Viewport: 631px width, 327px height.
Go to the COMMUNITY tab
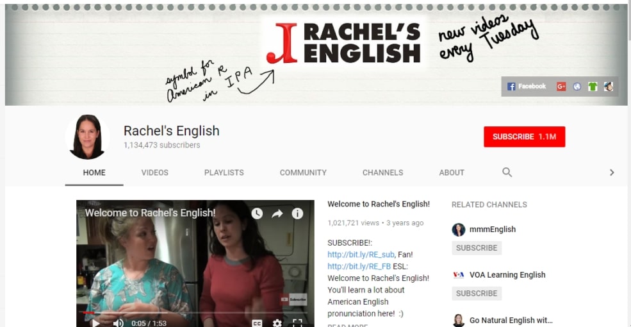click(x=303, y=172)
